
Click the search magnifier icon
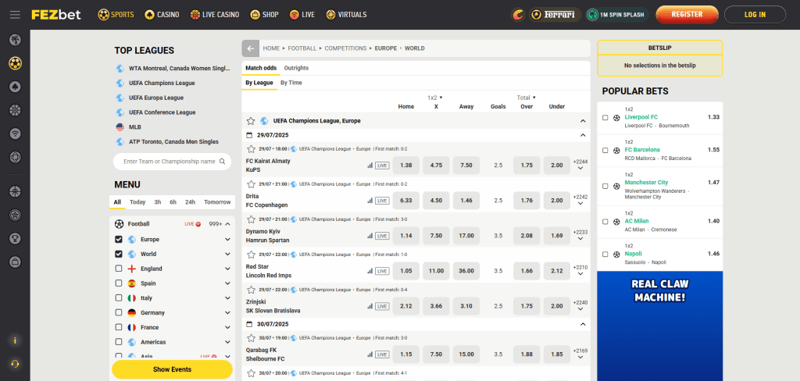[223, 161]
